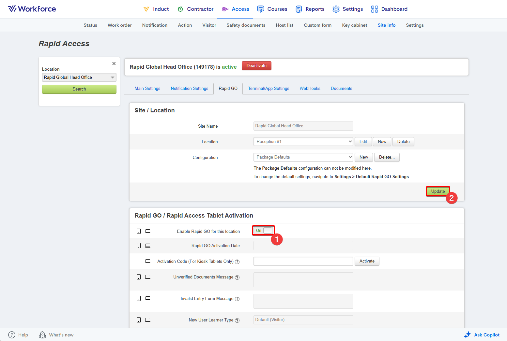Open Site info sub-menu item

(x=387, y=25)
